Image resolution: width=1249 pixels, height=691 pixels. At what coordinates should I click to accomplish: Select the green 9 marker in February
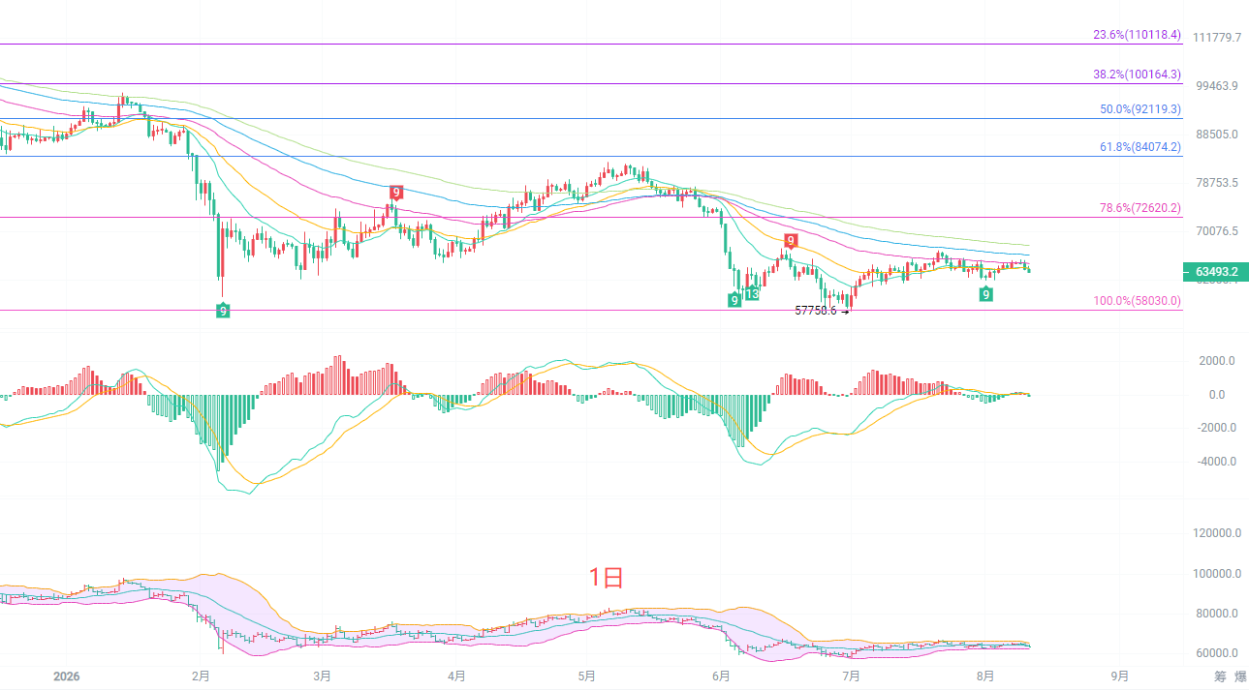point(223,310)
